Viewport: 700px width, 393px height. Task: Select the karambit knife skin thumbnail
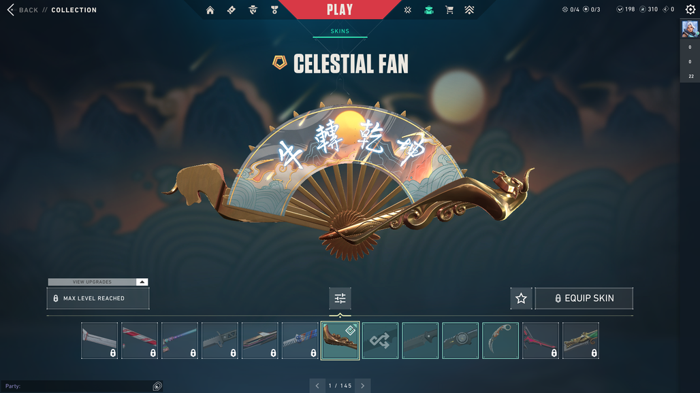coord(500,341)
